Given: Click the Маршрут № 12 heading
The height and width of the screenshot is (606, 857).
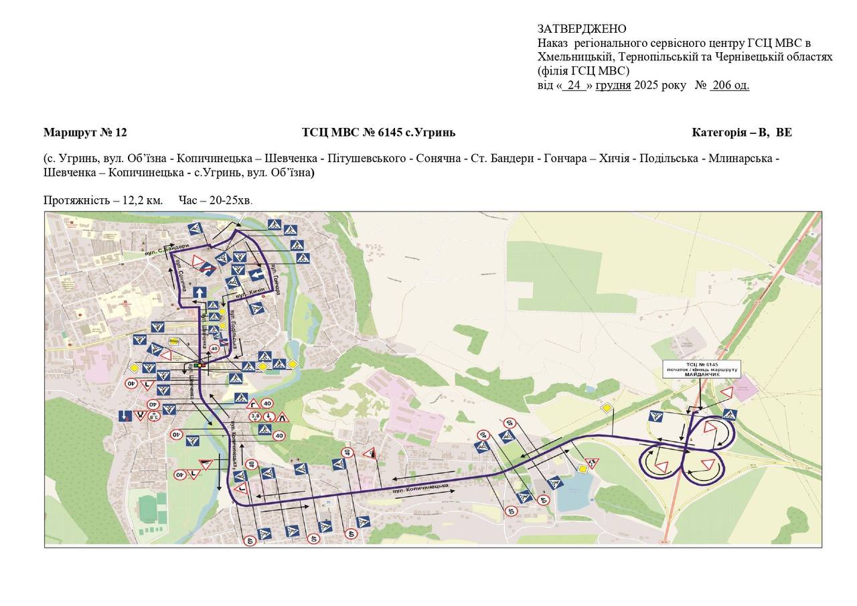Looking at the screenshot, I should point(85,133).
